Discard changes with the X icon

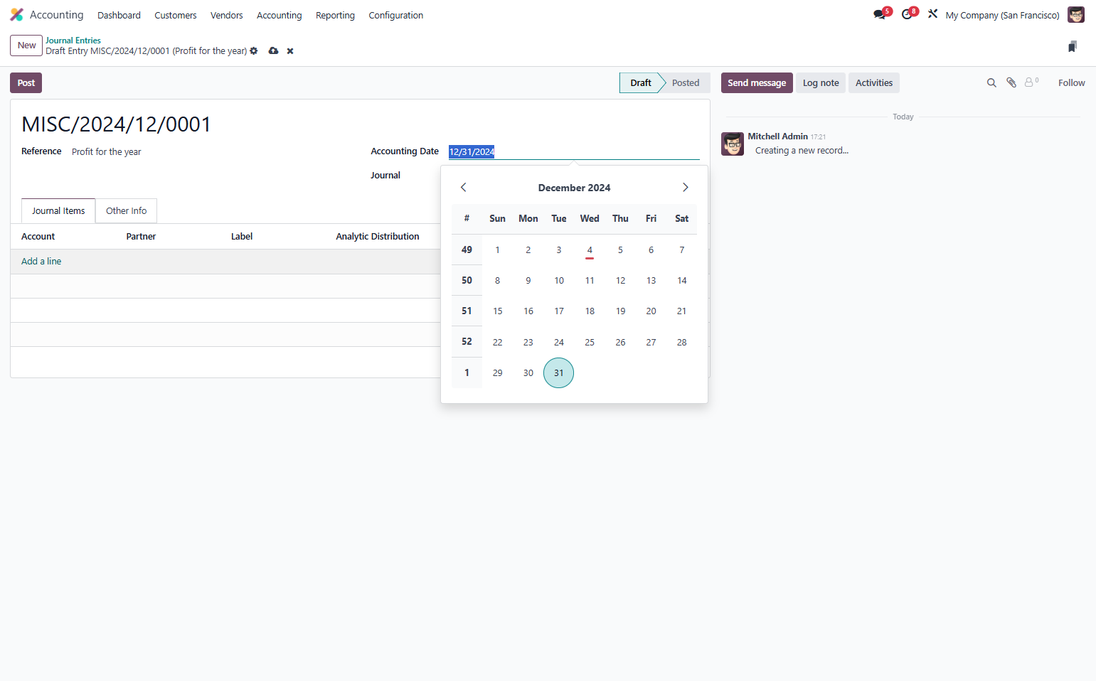[290, 51]
